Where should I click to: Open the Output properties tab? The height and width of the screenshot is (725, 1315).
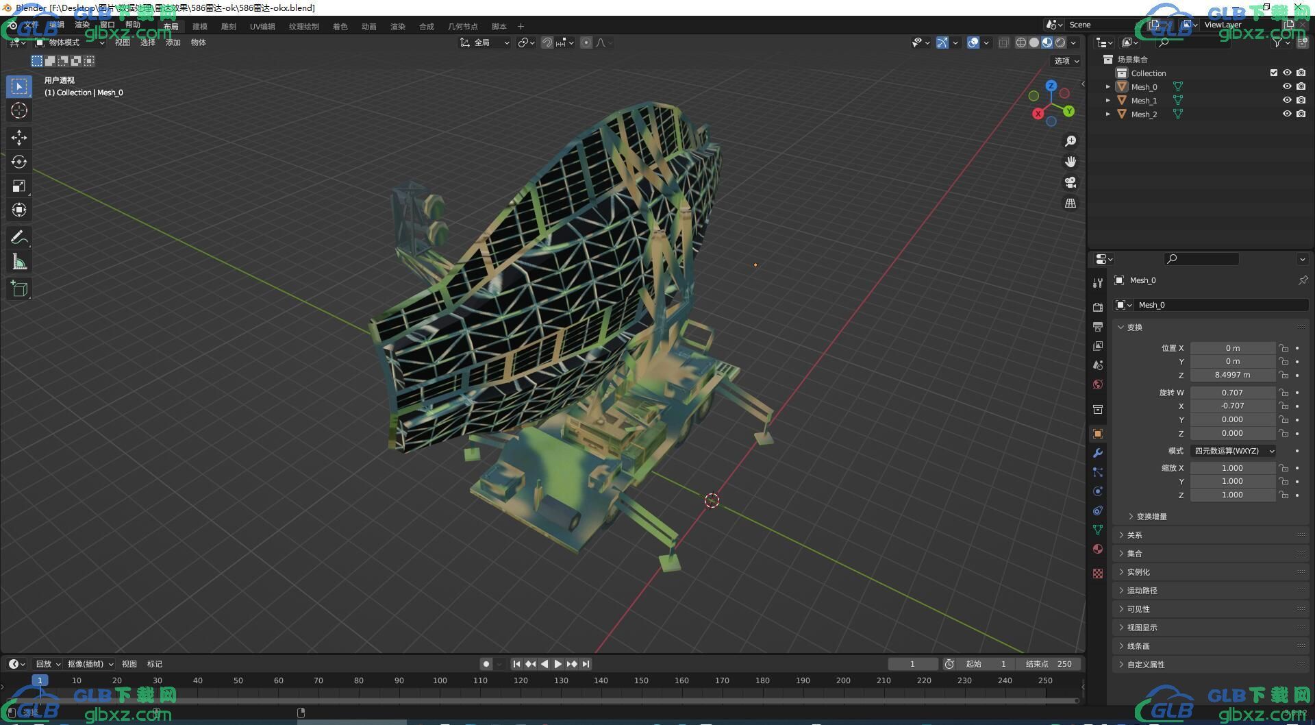pos(1098,326)
